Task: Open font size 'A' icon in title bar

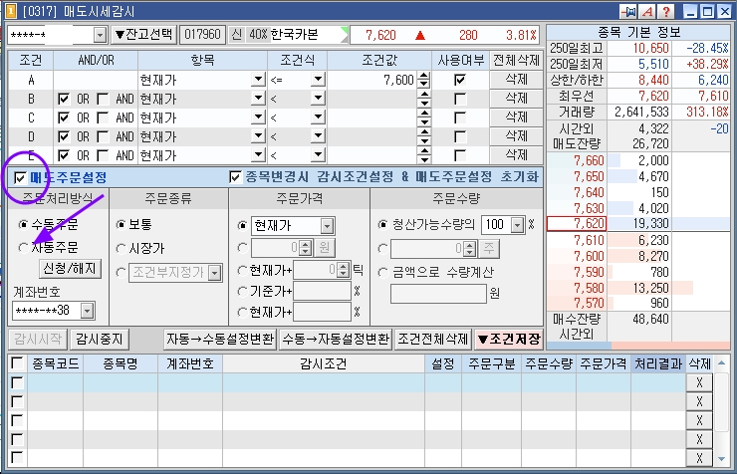Action: (647, 11)
